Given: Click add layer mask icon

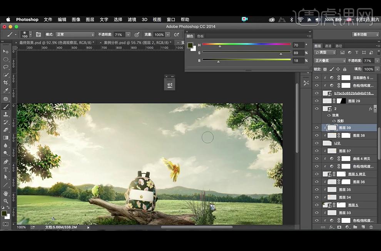Looking at the screenshot, I should (339, 227).
